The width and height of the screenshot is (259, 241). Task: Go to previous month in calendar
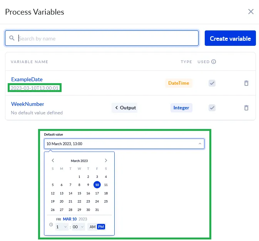coord(53,161)
